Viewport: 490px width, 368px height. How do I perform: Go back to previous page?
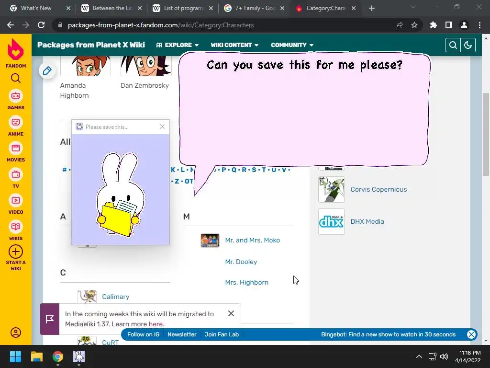point(11,25)
